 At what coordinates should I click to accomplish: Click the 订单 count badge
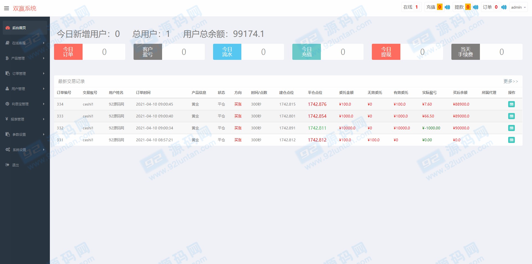[496, 7]
